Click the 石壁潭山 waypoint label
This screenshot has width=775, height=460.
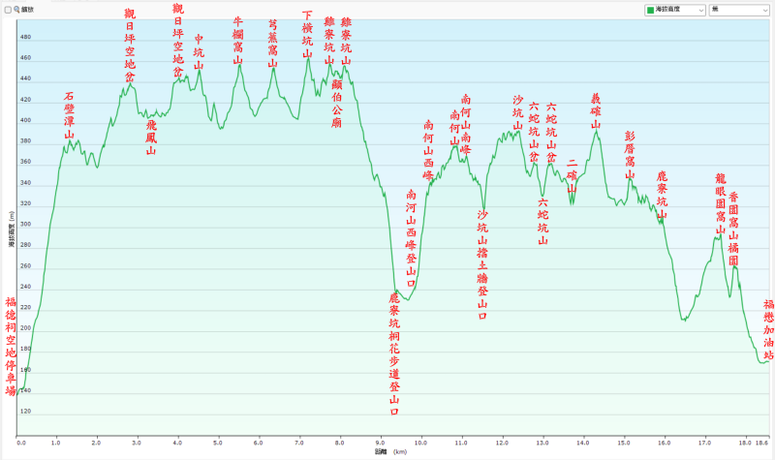[69, 116]
